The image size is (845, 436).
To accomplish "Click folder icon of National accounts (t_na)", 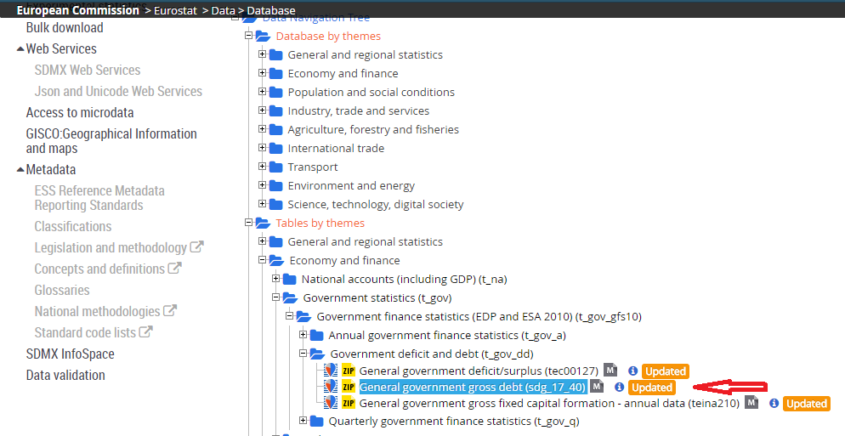I will point(290,279).
